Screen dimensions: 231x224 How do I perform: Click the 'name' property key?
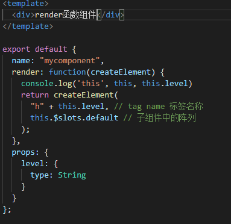21,61
